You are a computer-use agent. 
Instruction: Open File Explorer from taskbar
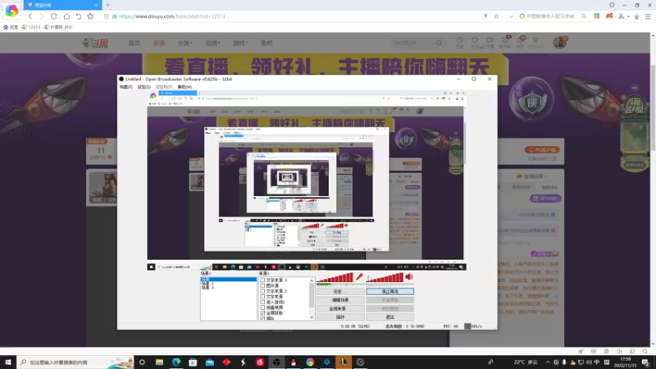[x=159, y=362]
